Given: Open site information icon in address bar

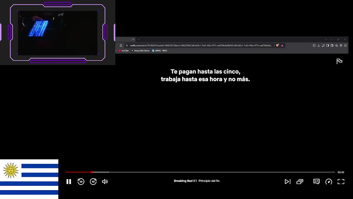Looking at the screenshot, I should click(x=127, y=45).
